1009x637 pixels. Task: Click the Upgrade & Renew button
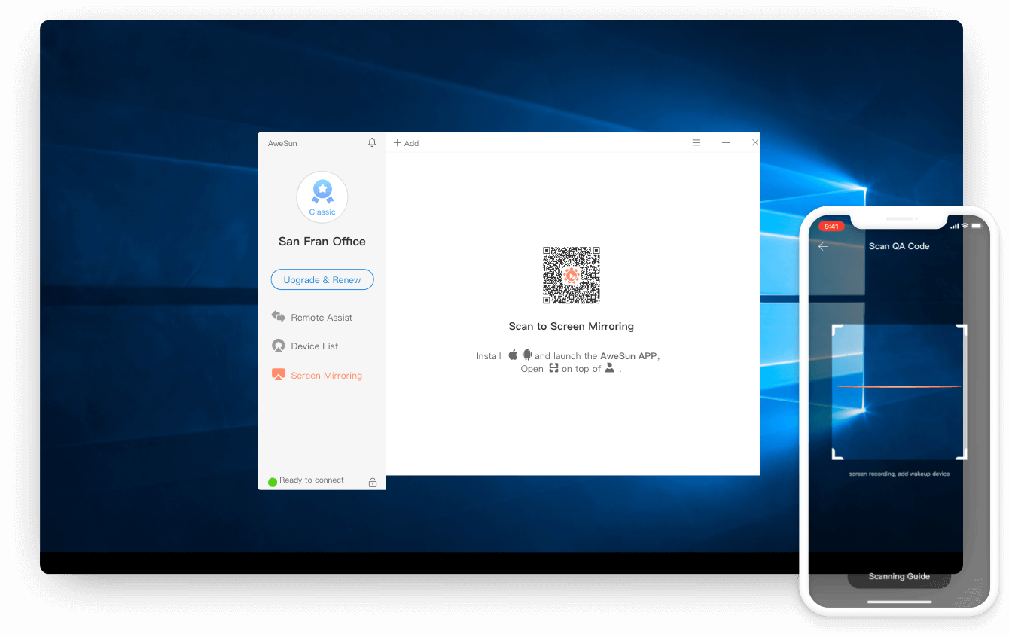coord(322,279)
